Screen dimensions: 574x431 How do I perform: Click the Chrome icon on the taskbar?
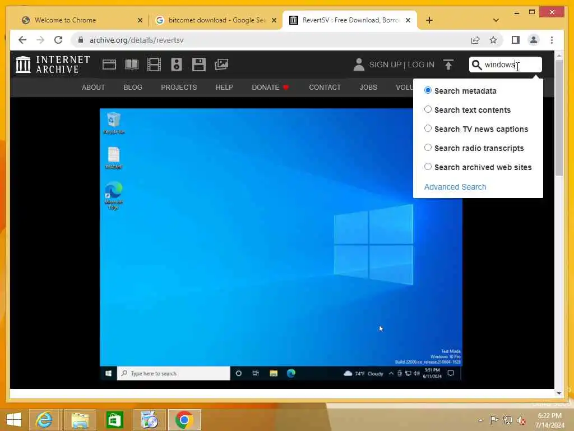click(x=184, y=420)
